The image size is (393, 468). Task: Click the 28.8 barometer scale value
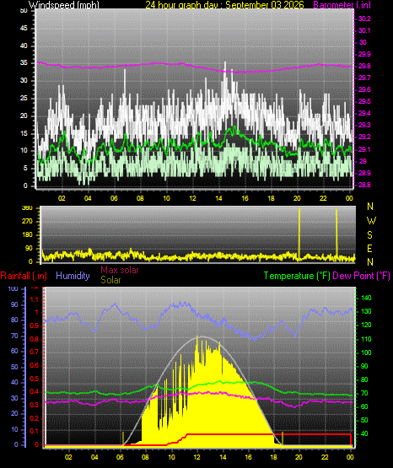[x=364, y=185]
